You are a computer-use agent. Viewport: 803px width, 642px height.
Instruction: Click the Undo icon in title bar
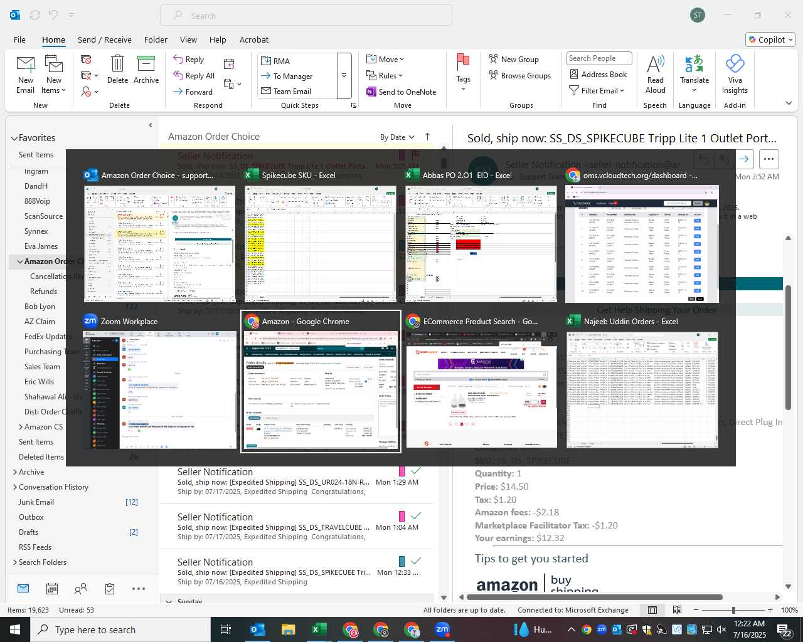click(x=53, y=15)
